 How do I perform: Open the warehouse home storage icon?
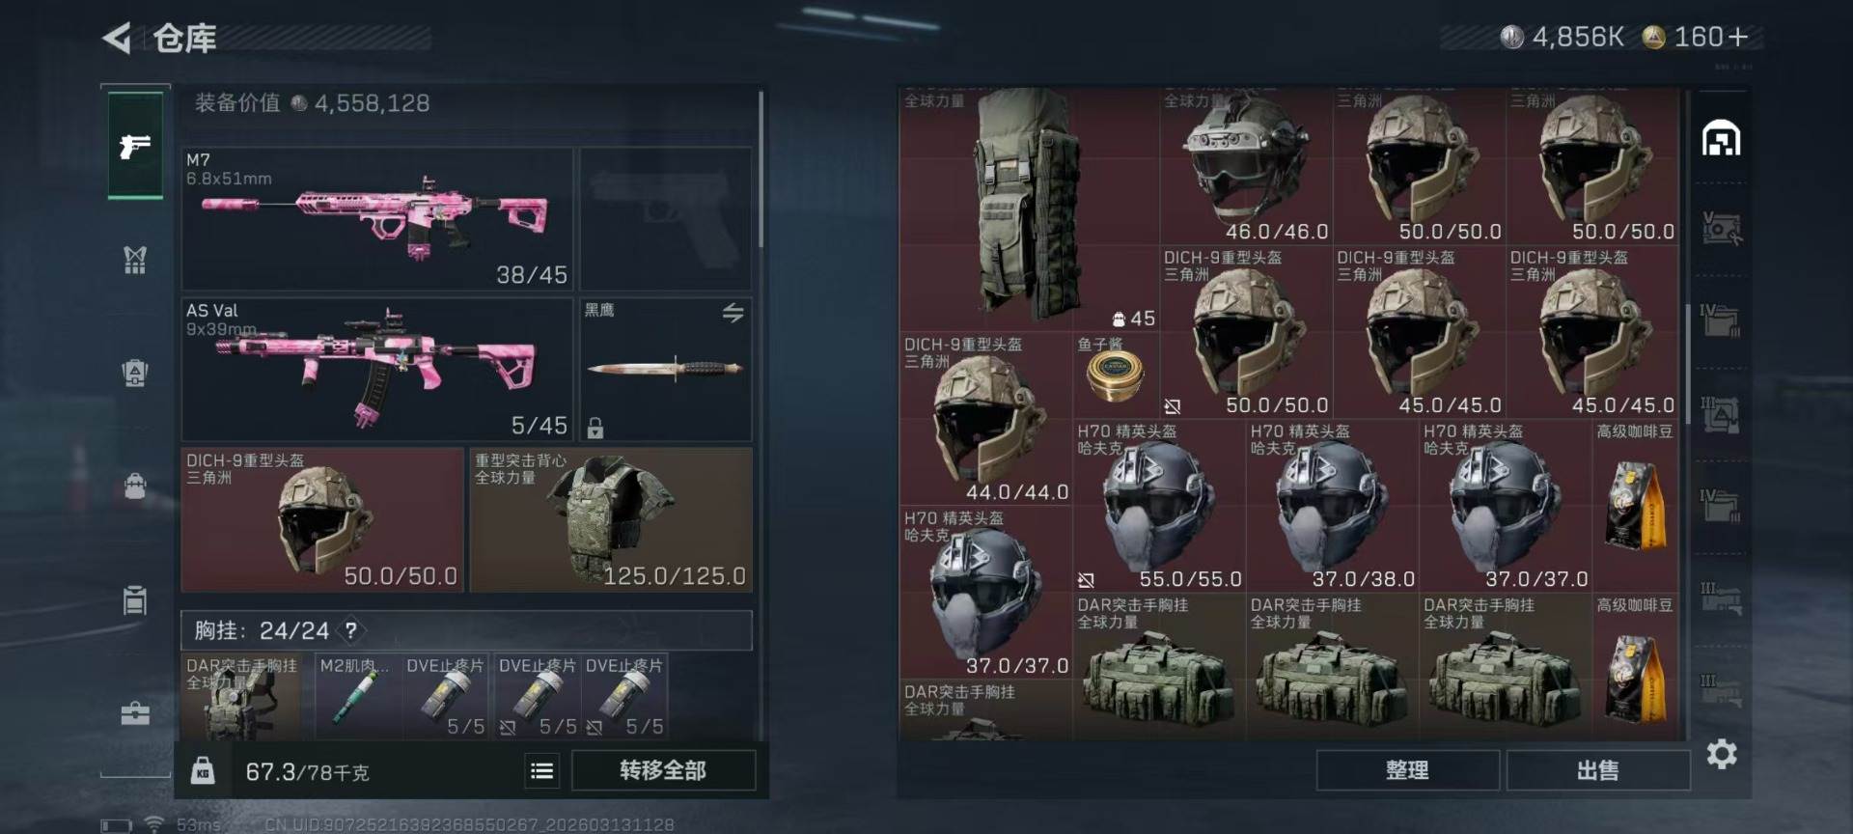(x=1721, y=138)
